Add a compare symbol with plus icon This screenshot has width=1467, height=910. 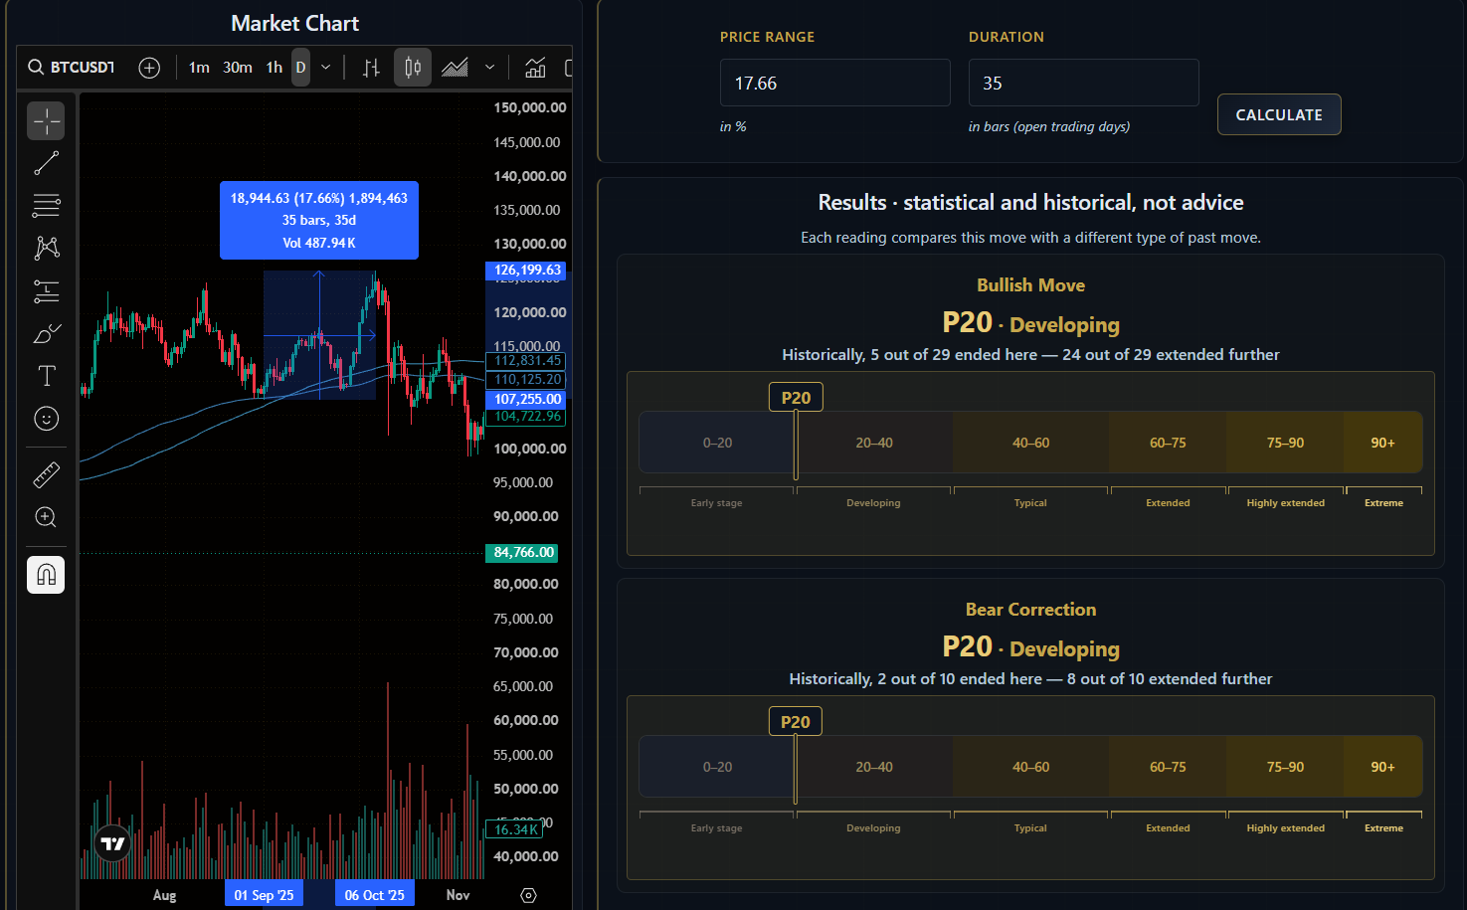coord(149,68)
